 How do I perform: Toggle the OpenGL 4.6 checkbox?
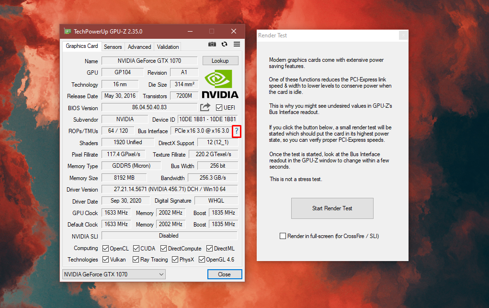coord(202,259)
